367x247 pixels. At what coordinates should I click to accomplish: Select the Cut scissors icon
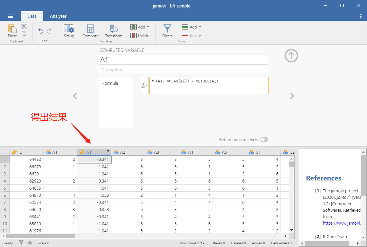pos(24,26)
